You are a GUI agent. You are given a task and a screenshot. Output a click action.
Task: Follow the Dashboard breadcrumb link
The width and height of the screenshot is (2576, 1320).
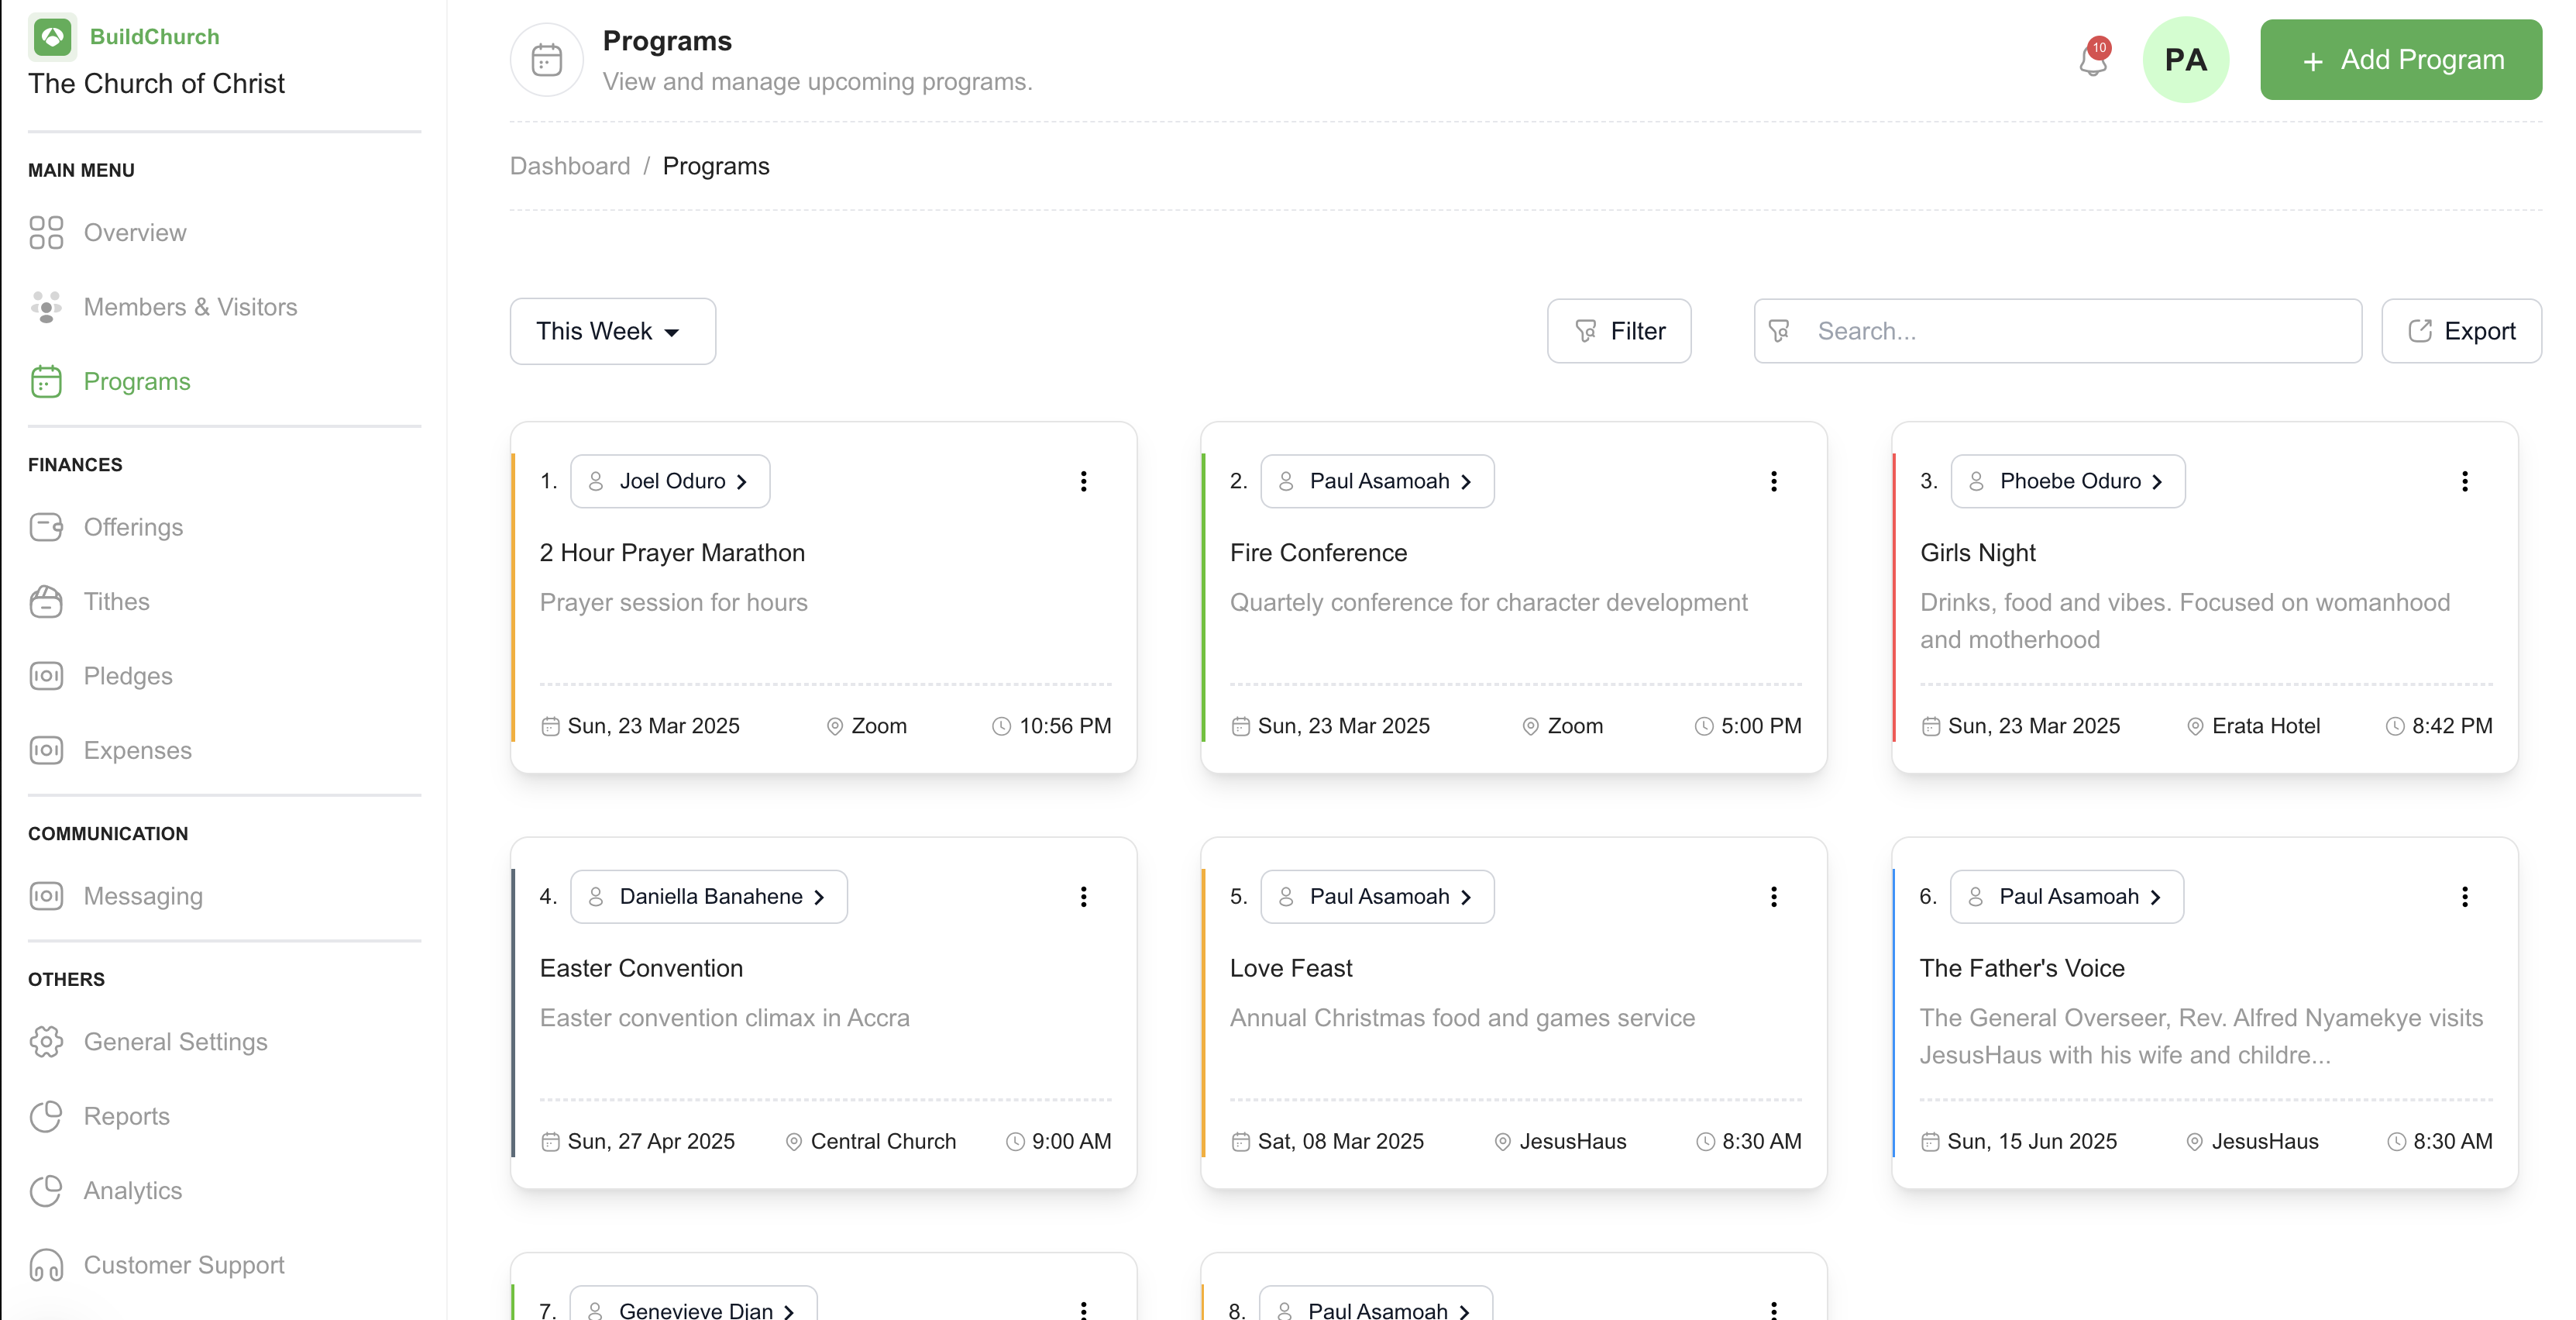569,166
